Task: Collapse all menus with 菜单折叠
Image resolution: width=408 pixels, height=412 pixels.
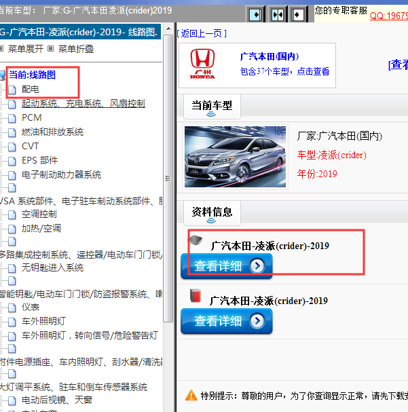Action: pyautogui.click(x=75, y=49)
